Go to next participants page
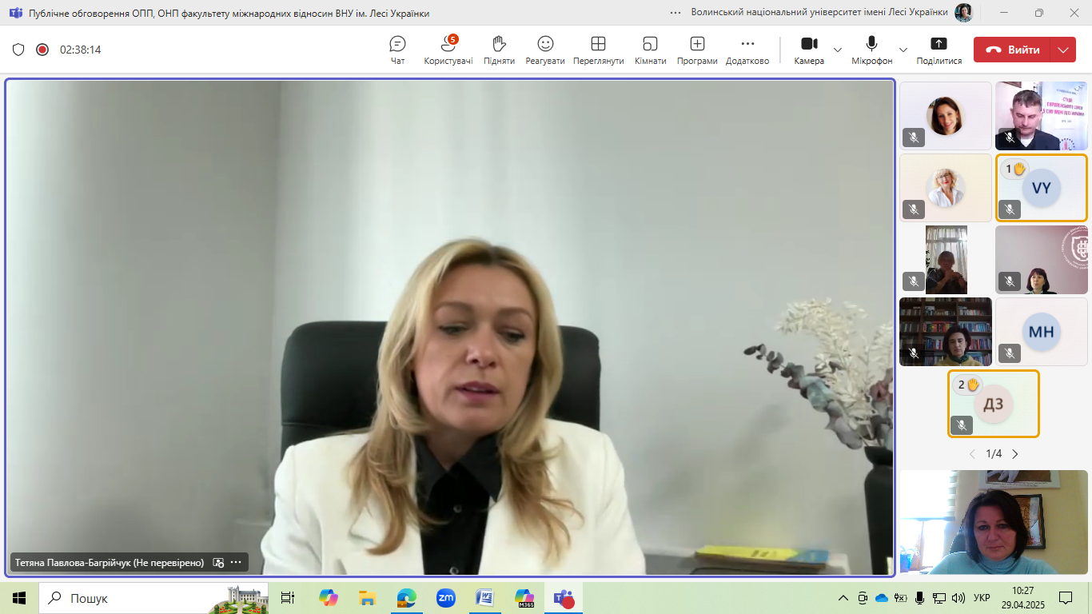The height and width of the screenshot is (614, 1092). [1015, 454]
